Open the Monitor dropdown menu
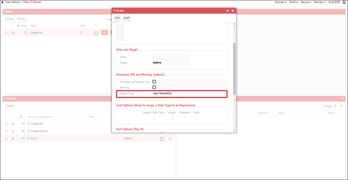 (x=320, y=2)
